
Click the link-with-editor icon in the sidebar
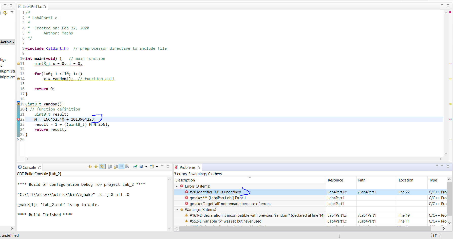pos(5,12)
